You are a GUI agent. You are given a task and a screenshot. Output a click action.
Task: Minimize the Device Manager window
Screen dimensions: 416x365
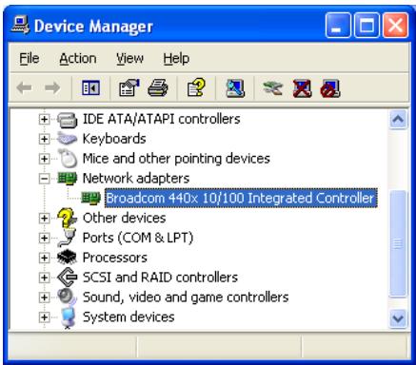pos(338,26)
